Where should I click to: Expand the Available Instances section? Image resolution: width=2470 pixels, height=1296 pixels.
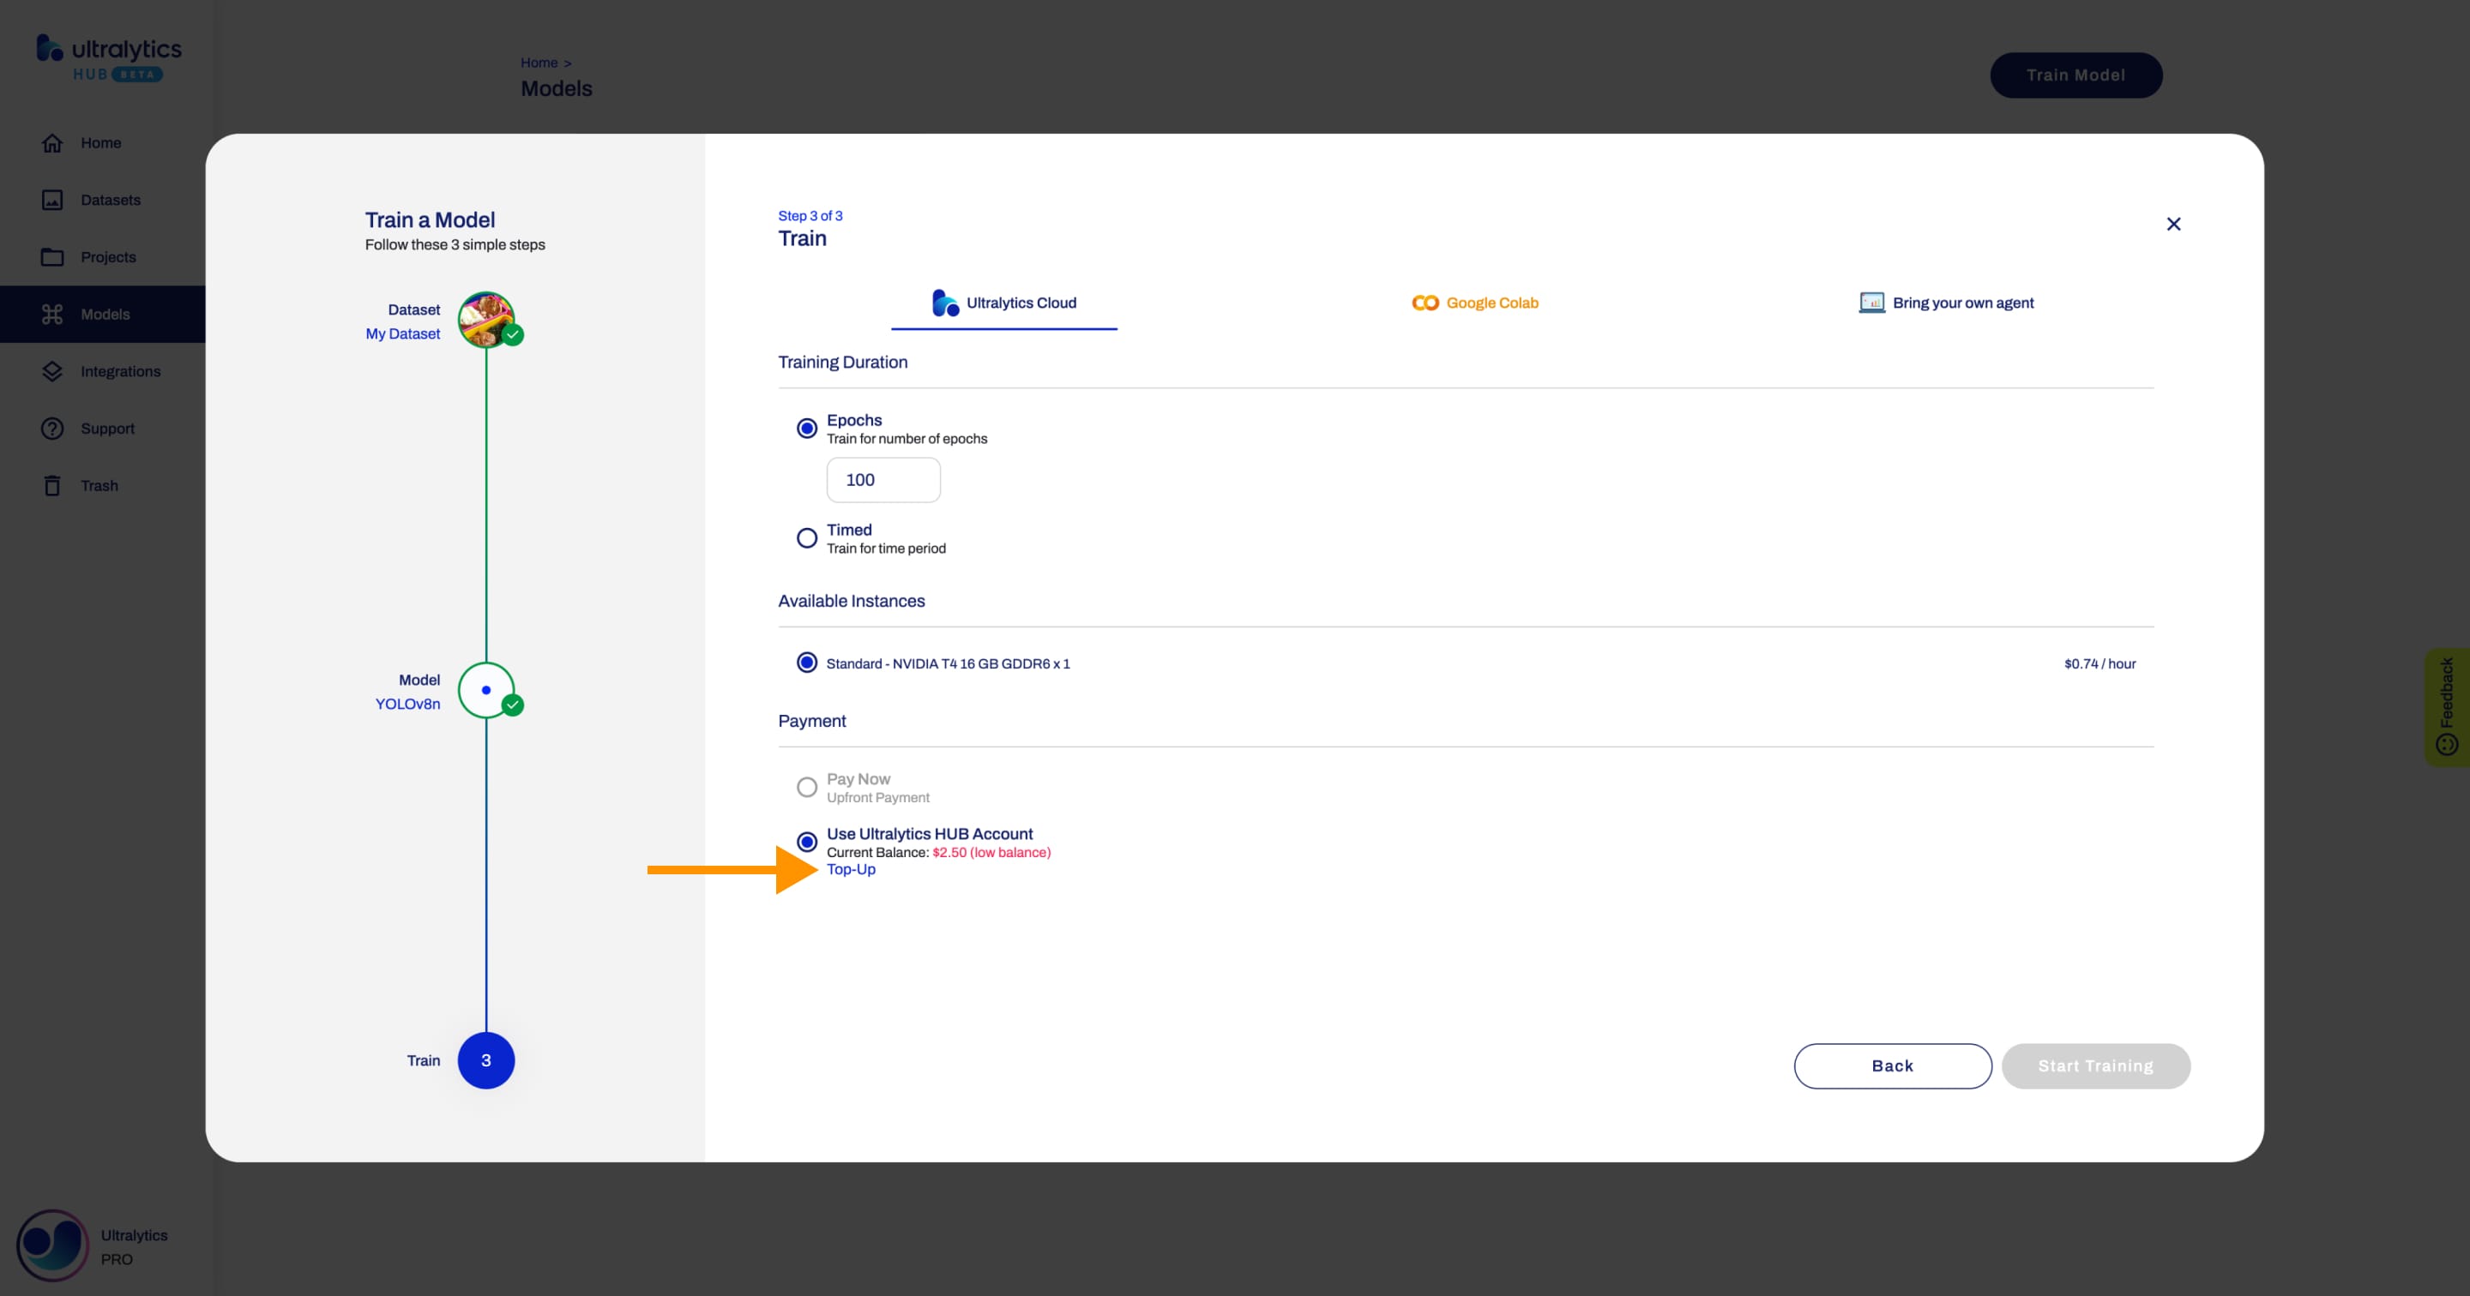pos(852,601)
